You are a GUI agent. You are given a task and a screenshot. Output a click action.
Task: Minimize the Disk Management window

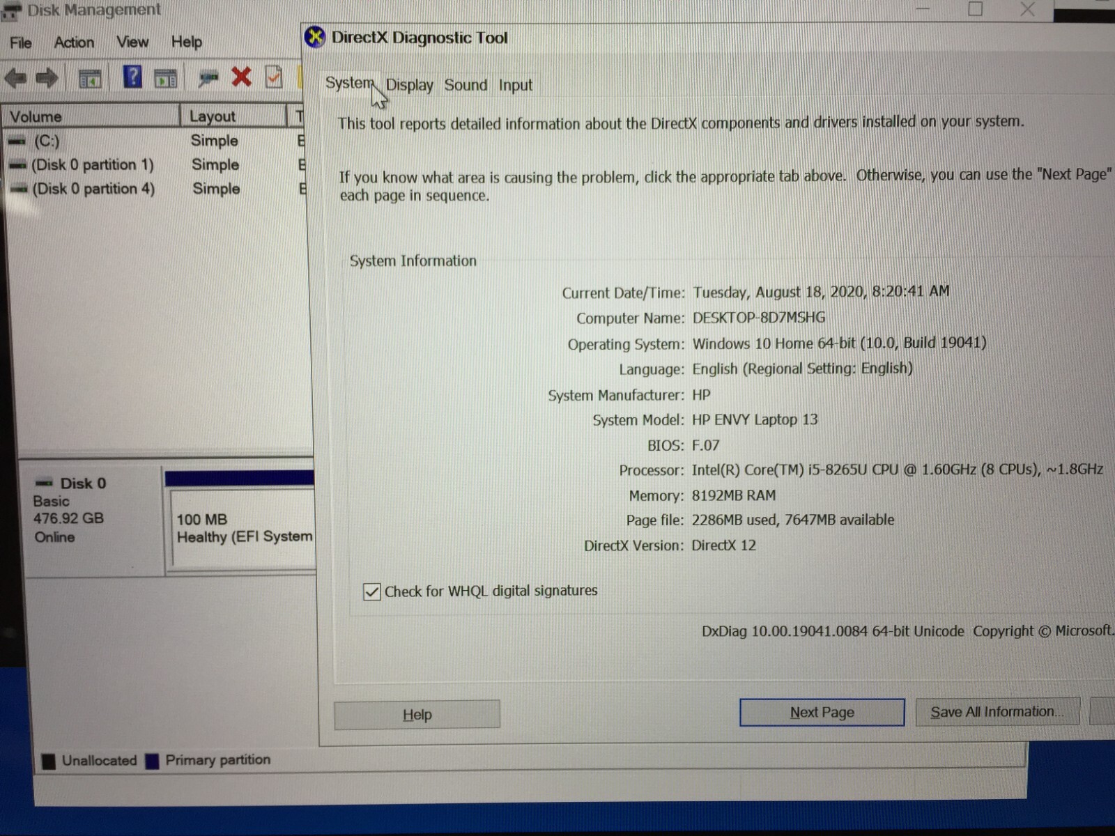pyautogui.click(x=923, y=9)
